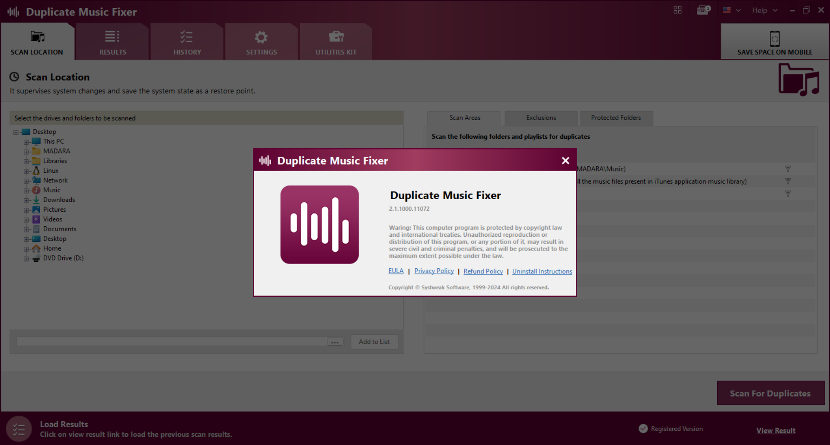Expand the MADARA folder node

coord(26,152)
